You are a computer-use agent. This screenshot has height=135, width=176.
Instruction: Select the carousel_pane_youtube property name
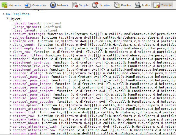click(33, 102)
